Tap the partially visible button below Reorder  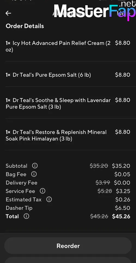pyautogui.click(x=68, y=260)
